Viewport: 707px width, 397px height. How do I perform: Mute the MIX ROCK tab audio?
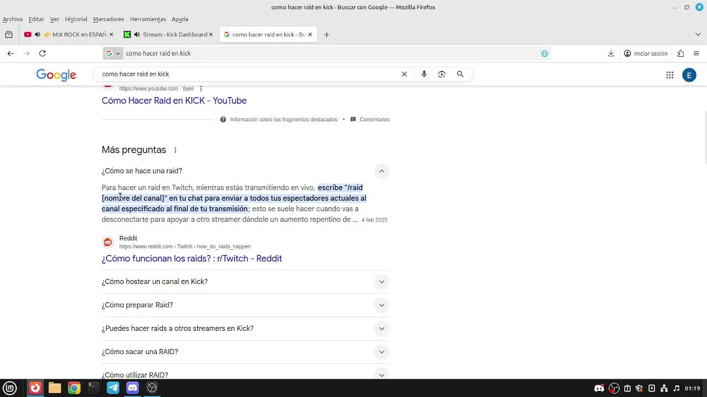(x=37, y=35)
